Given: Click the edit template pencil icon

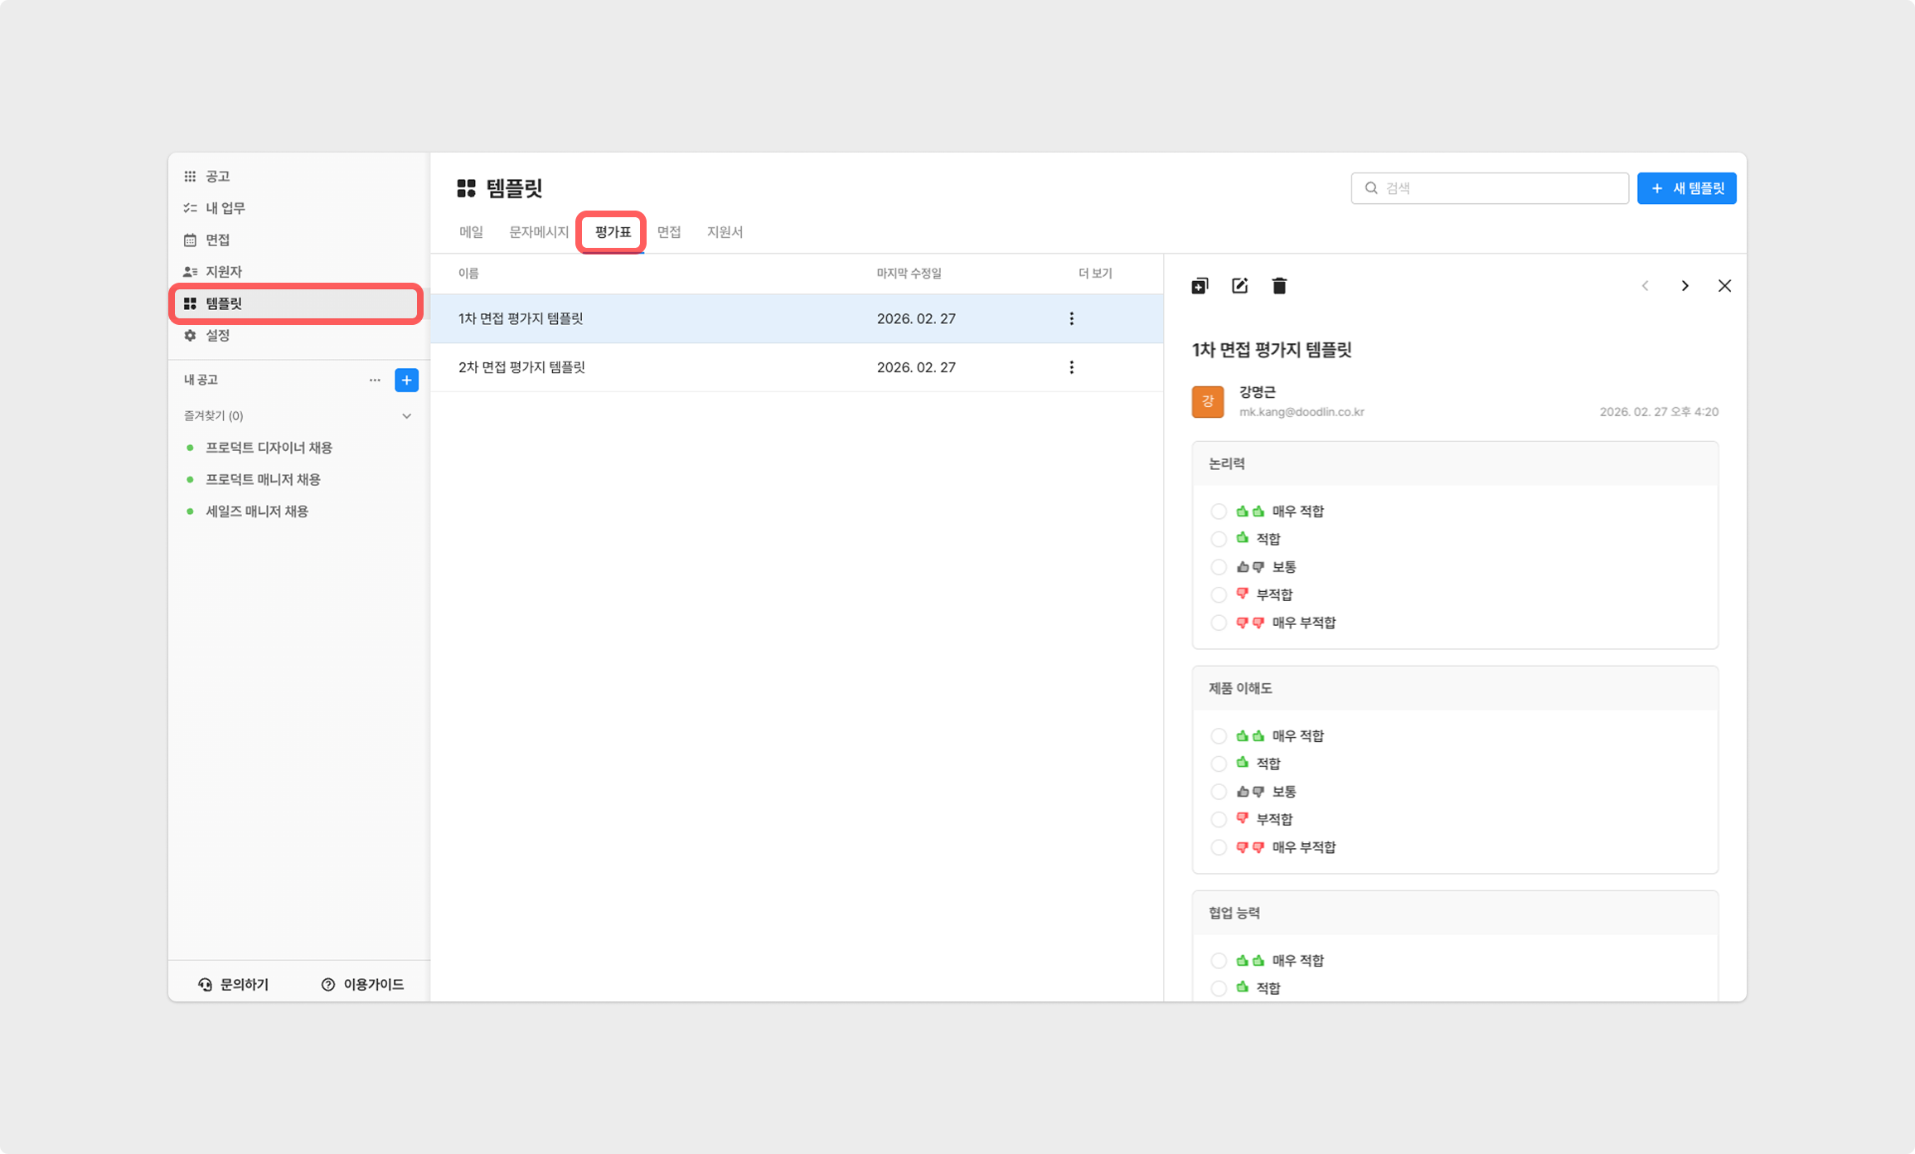Looking at the screenshot, I should click(1239, 286).
